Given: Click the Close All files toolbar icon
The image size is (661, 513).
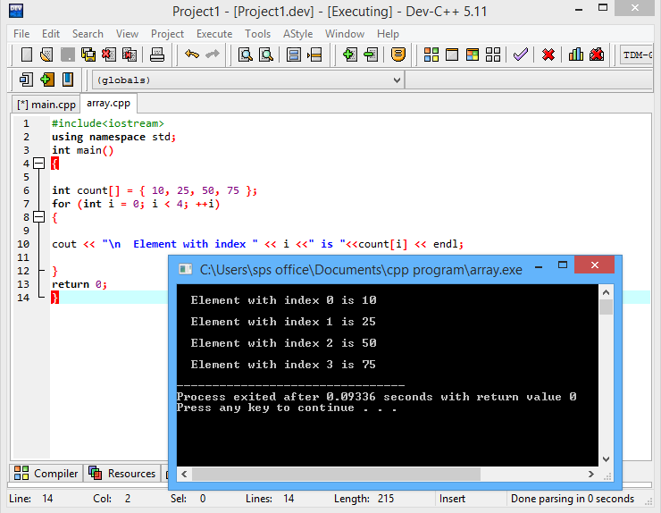Looking at the screenshot, I should (x=130, y=55).
